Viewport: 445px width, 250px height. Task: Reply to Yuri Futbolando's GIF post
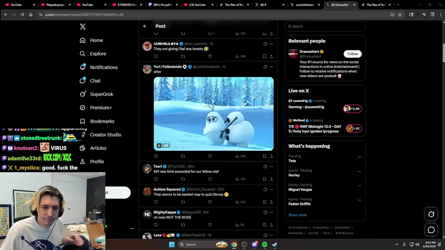tap(156, 156)
